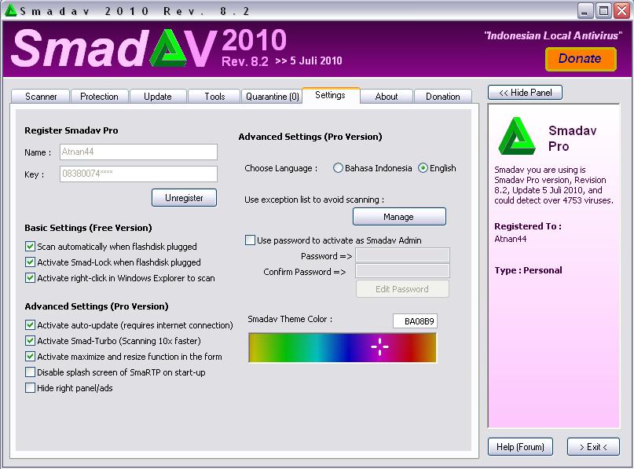Maximize the Smadav window

point(603,10)
